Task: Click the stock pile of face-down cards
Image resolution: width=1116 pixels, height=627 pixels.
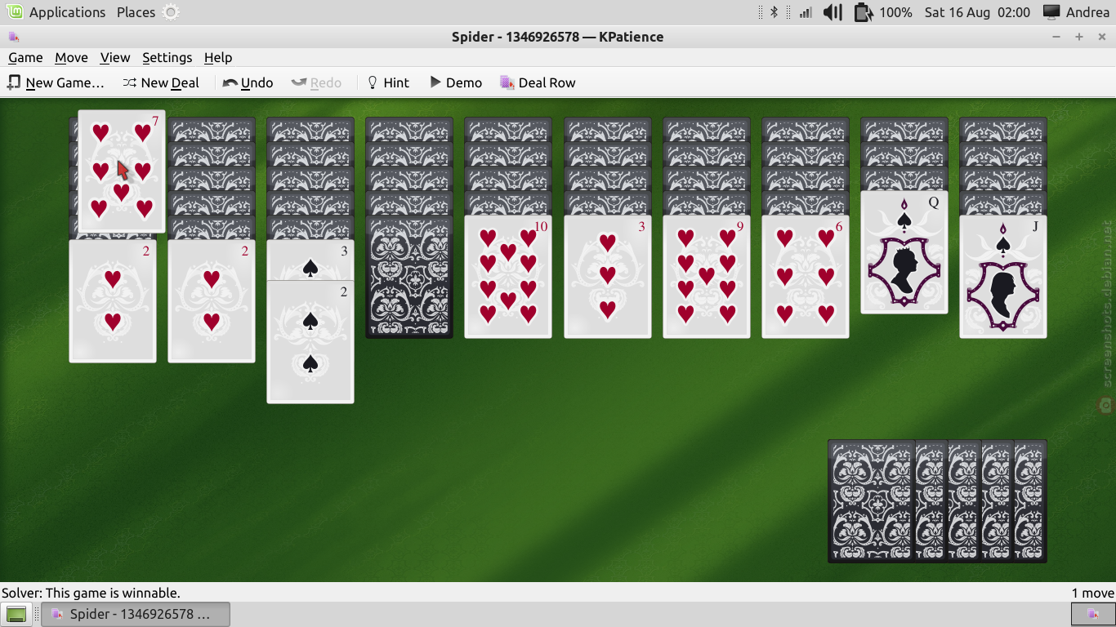Action: (937, 501)
